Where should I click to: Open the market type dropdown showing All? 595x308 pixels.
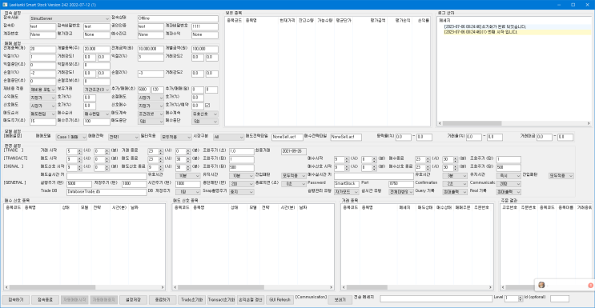pos(228,137)
